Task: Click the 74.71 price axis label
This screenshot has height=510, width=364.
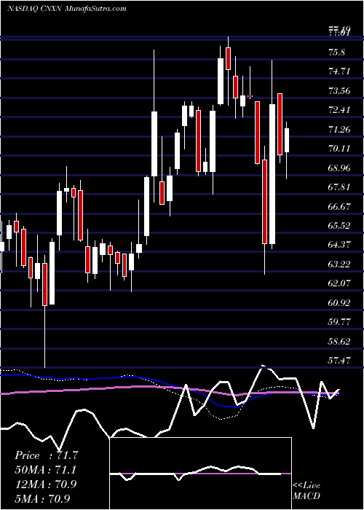Action: (x=339, y=71)
